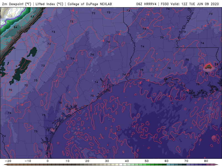The image size is (222, 166).
Task: Click the "06Z HRRRV4" model run label
Action: tap(146, 4)
